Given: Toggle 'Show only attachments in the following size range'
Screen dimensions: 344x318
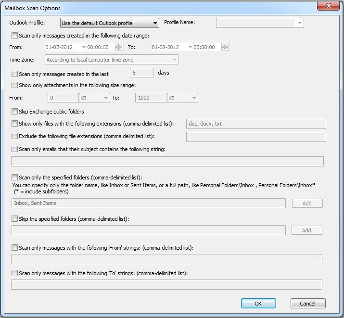Looking at the screenshot, I should pyautogui.click(x=15, y=85).
